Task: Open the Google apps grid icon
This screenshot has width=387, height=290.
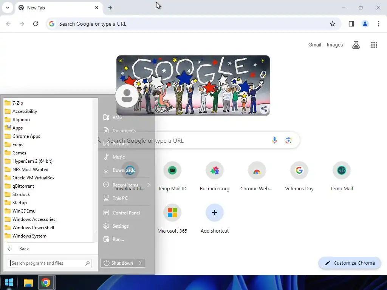Action: click(x=374, y=45)
